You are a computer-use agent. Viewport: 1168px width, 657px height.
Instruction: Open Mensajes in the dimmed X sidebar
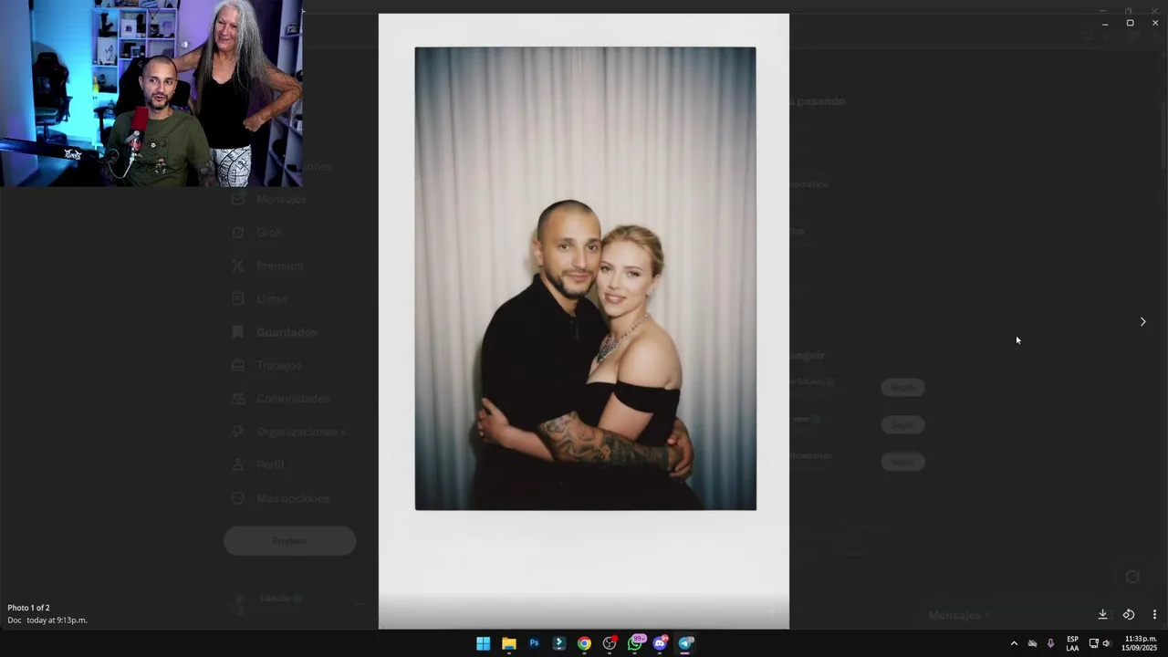[281, 199]
